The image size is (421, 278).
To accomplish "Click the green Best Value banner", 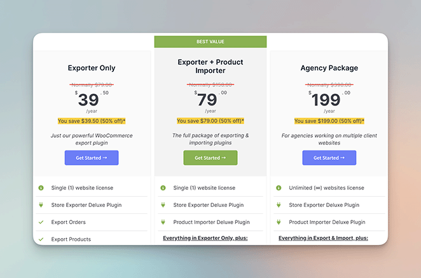I will (x=210, y=41).
